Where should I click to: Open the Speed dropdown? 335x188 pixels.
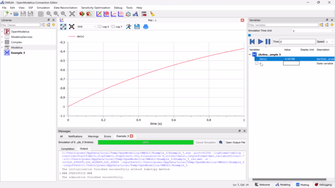pyautogui.click(x=329, y=42)
